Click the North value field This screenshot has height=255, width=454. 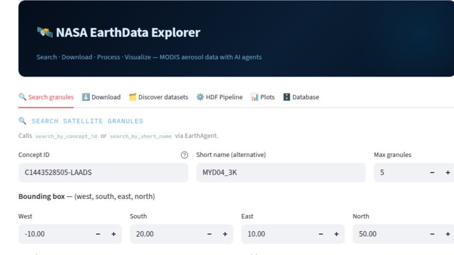389,234
